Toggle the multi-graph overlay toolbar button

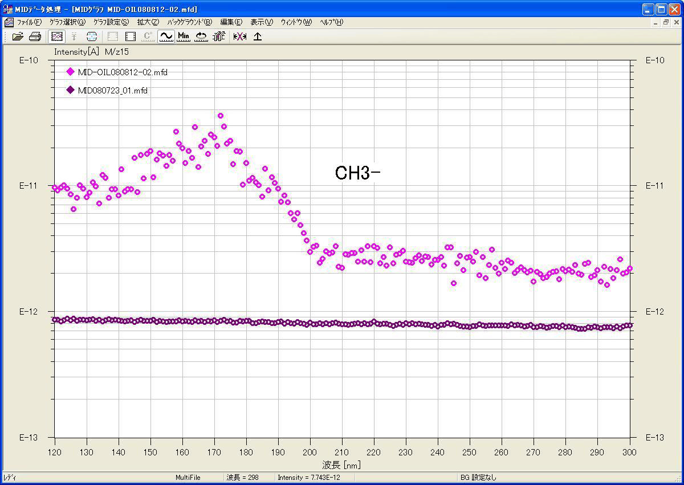point(56,36)
